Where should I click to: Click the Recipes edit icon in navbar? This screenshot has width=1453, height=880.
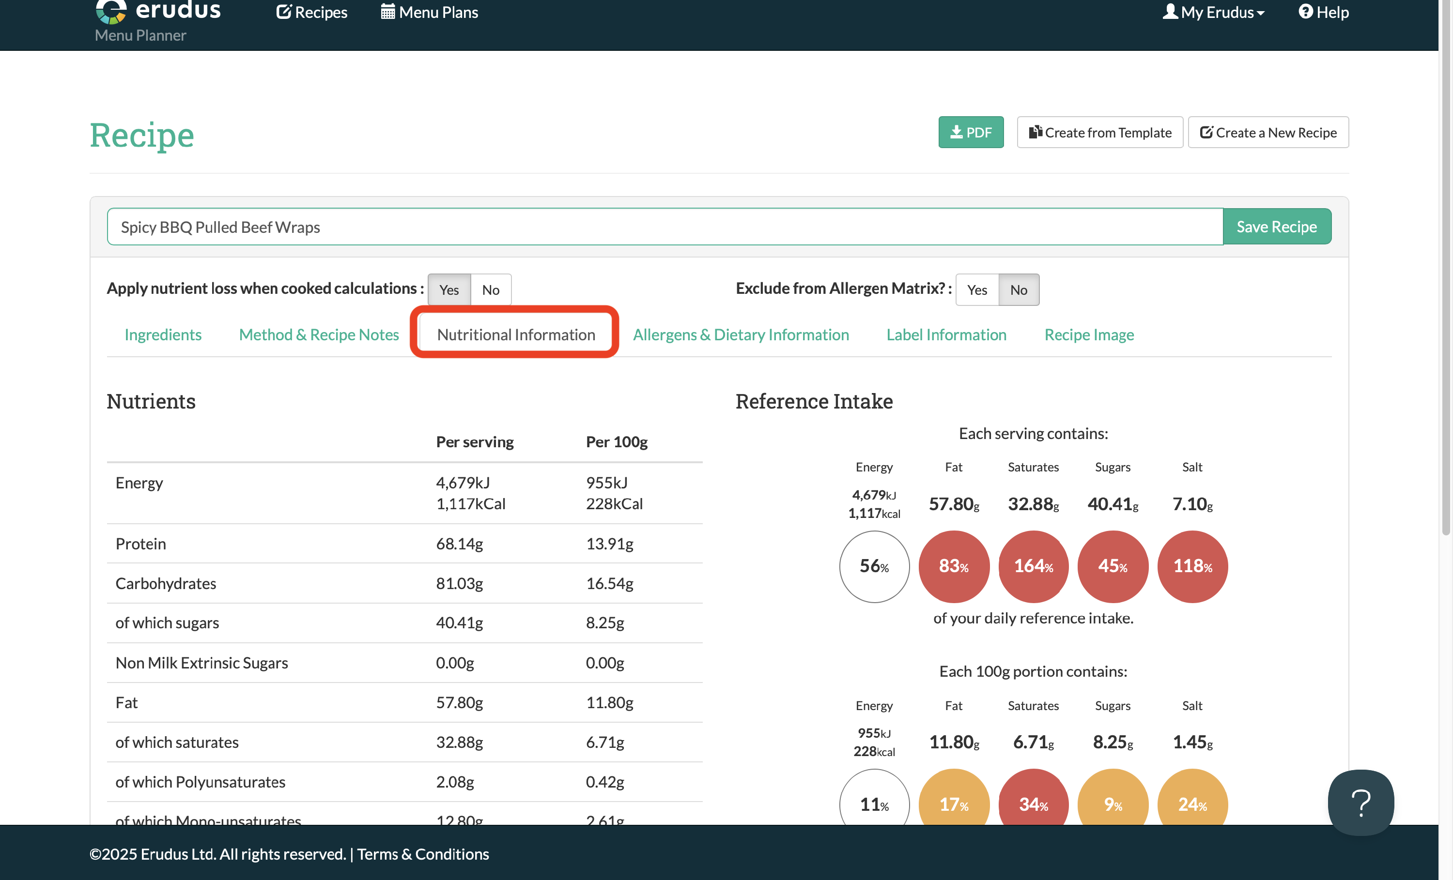click(x=284, y=12)
